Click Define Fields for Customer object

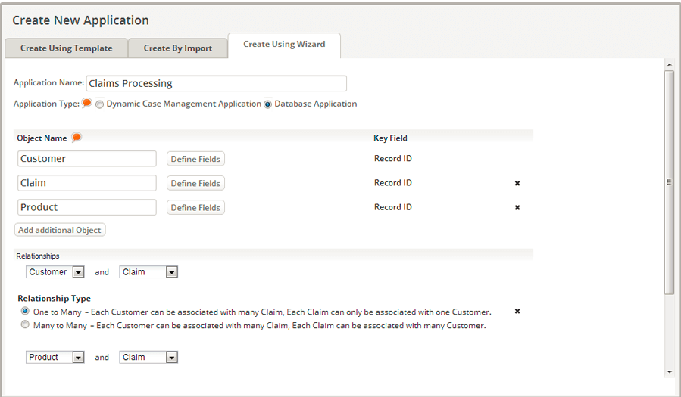pos(195,159)
